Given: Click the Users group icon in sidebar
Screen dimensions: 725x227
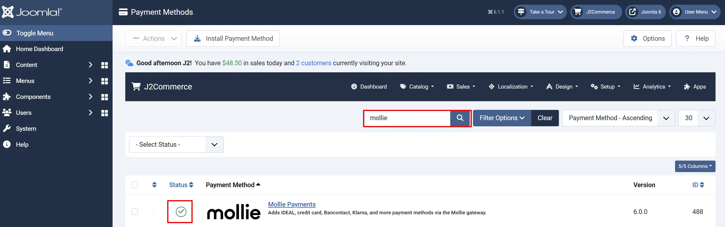Looking at the screenshot, I should coord(7,112).
